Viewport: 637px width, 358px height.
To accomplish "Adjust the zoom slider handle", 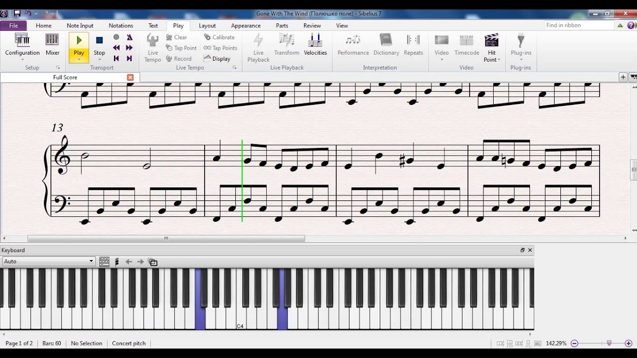I will pos(609,343).
